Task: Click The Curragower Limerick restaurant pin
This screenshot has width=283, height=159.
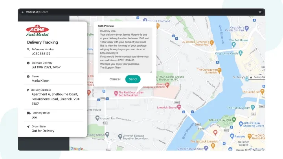Action: pyautogui.click(x=219, y=71)
